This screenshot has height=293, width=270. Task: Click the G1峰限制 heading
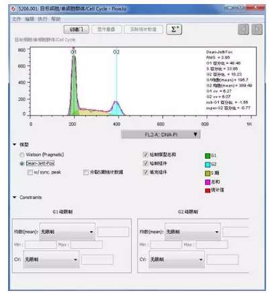pos(62,212)
